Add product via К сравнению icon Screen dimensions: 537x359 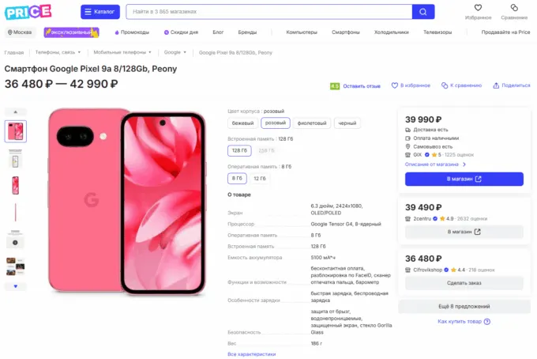click(445, 85)
